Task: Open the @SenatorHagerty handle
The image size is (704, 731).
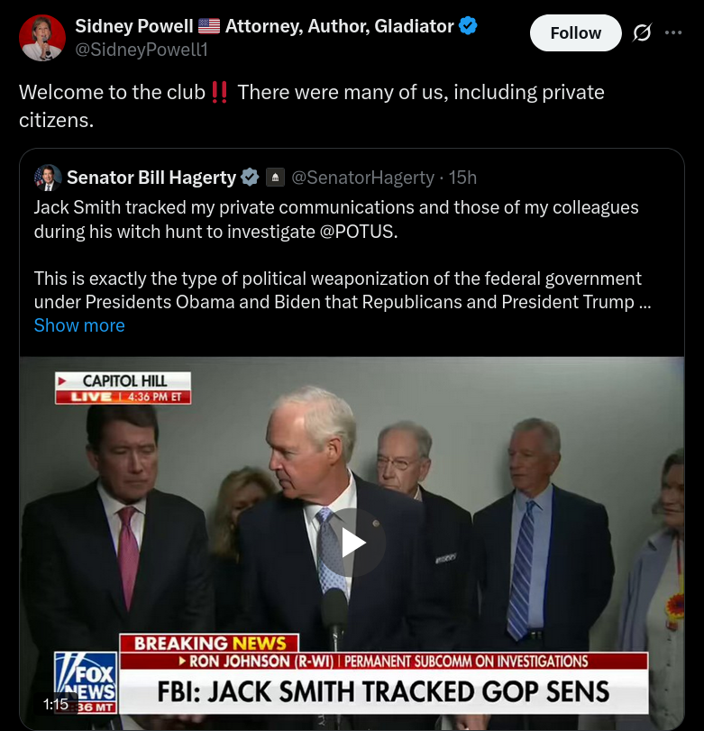Action: 362,178
